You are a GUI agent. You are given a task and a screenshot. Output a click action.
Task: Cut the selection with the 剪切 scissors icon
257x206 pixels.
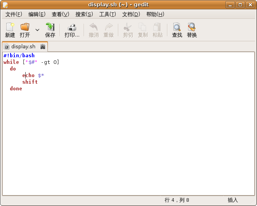pos(127,27)
